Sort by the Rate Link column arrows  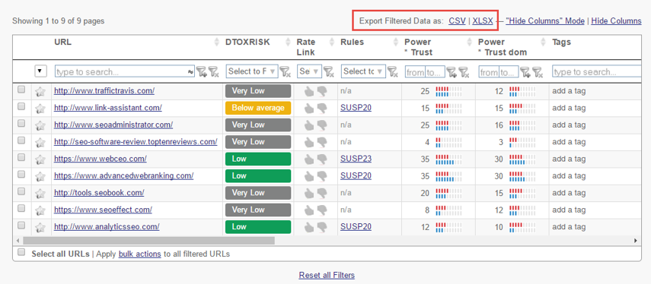click(x=332, y=42)
